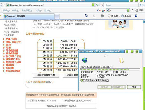Click the Home icon in command bar
The width and height of the screenshot is (145, 110).
pyautogui.click(x=86, y=16)
